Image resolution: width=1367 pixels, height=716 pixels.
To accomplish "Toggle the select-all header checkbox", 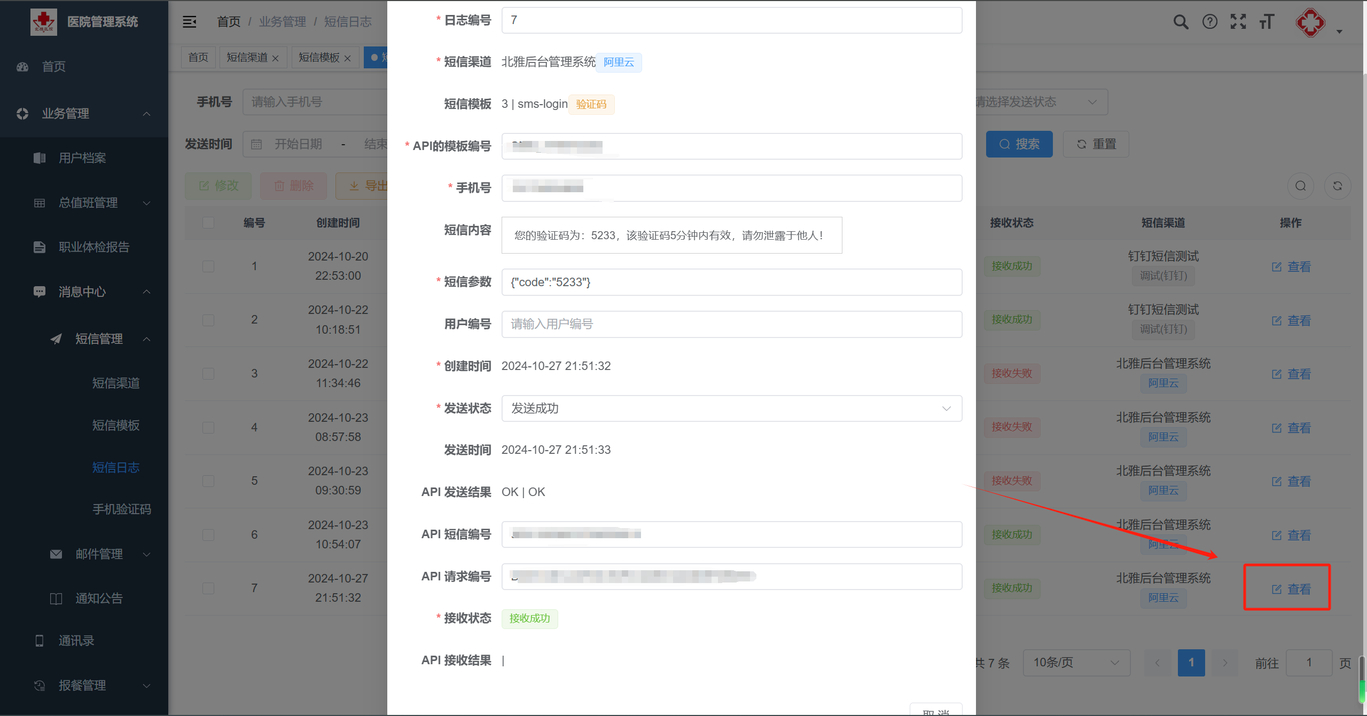I will (x=208, y=223).
